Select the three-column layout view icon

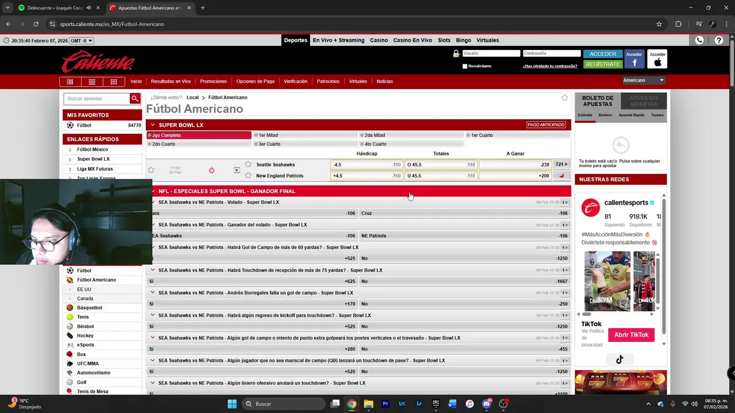tap(70, 81)
